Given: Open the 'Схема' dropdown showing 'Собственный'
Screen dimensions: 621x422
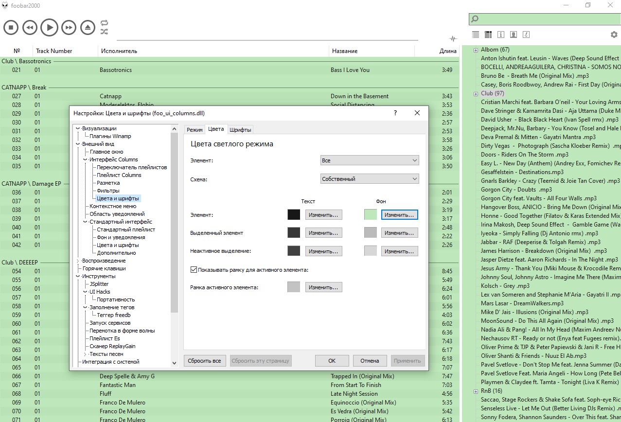Looking at the screenshot, I should tap(370, 179).
